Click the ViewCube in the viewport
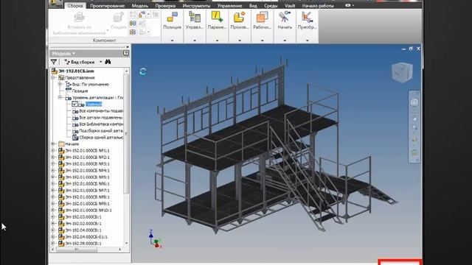This screenshot has width=472, height=265. 403,72
